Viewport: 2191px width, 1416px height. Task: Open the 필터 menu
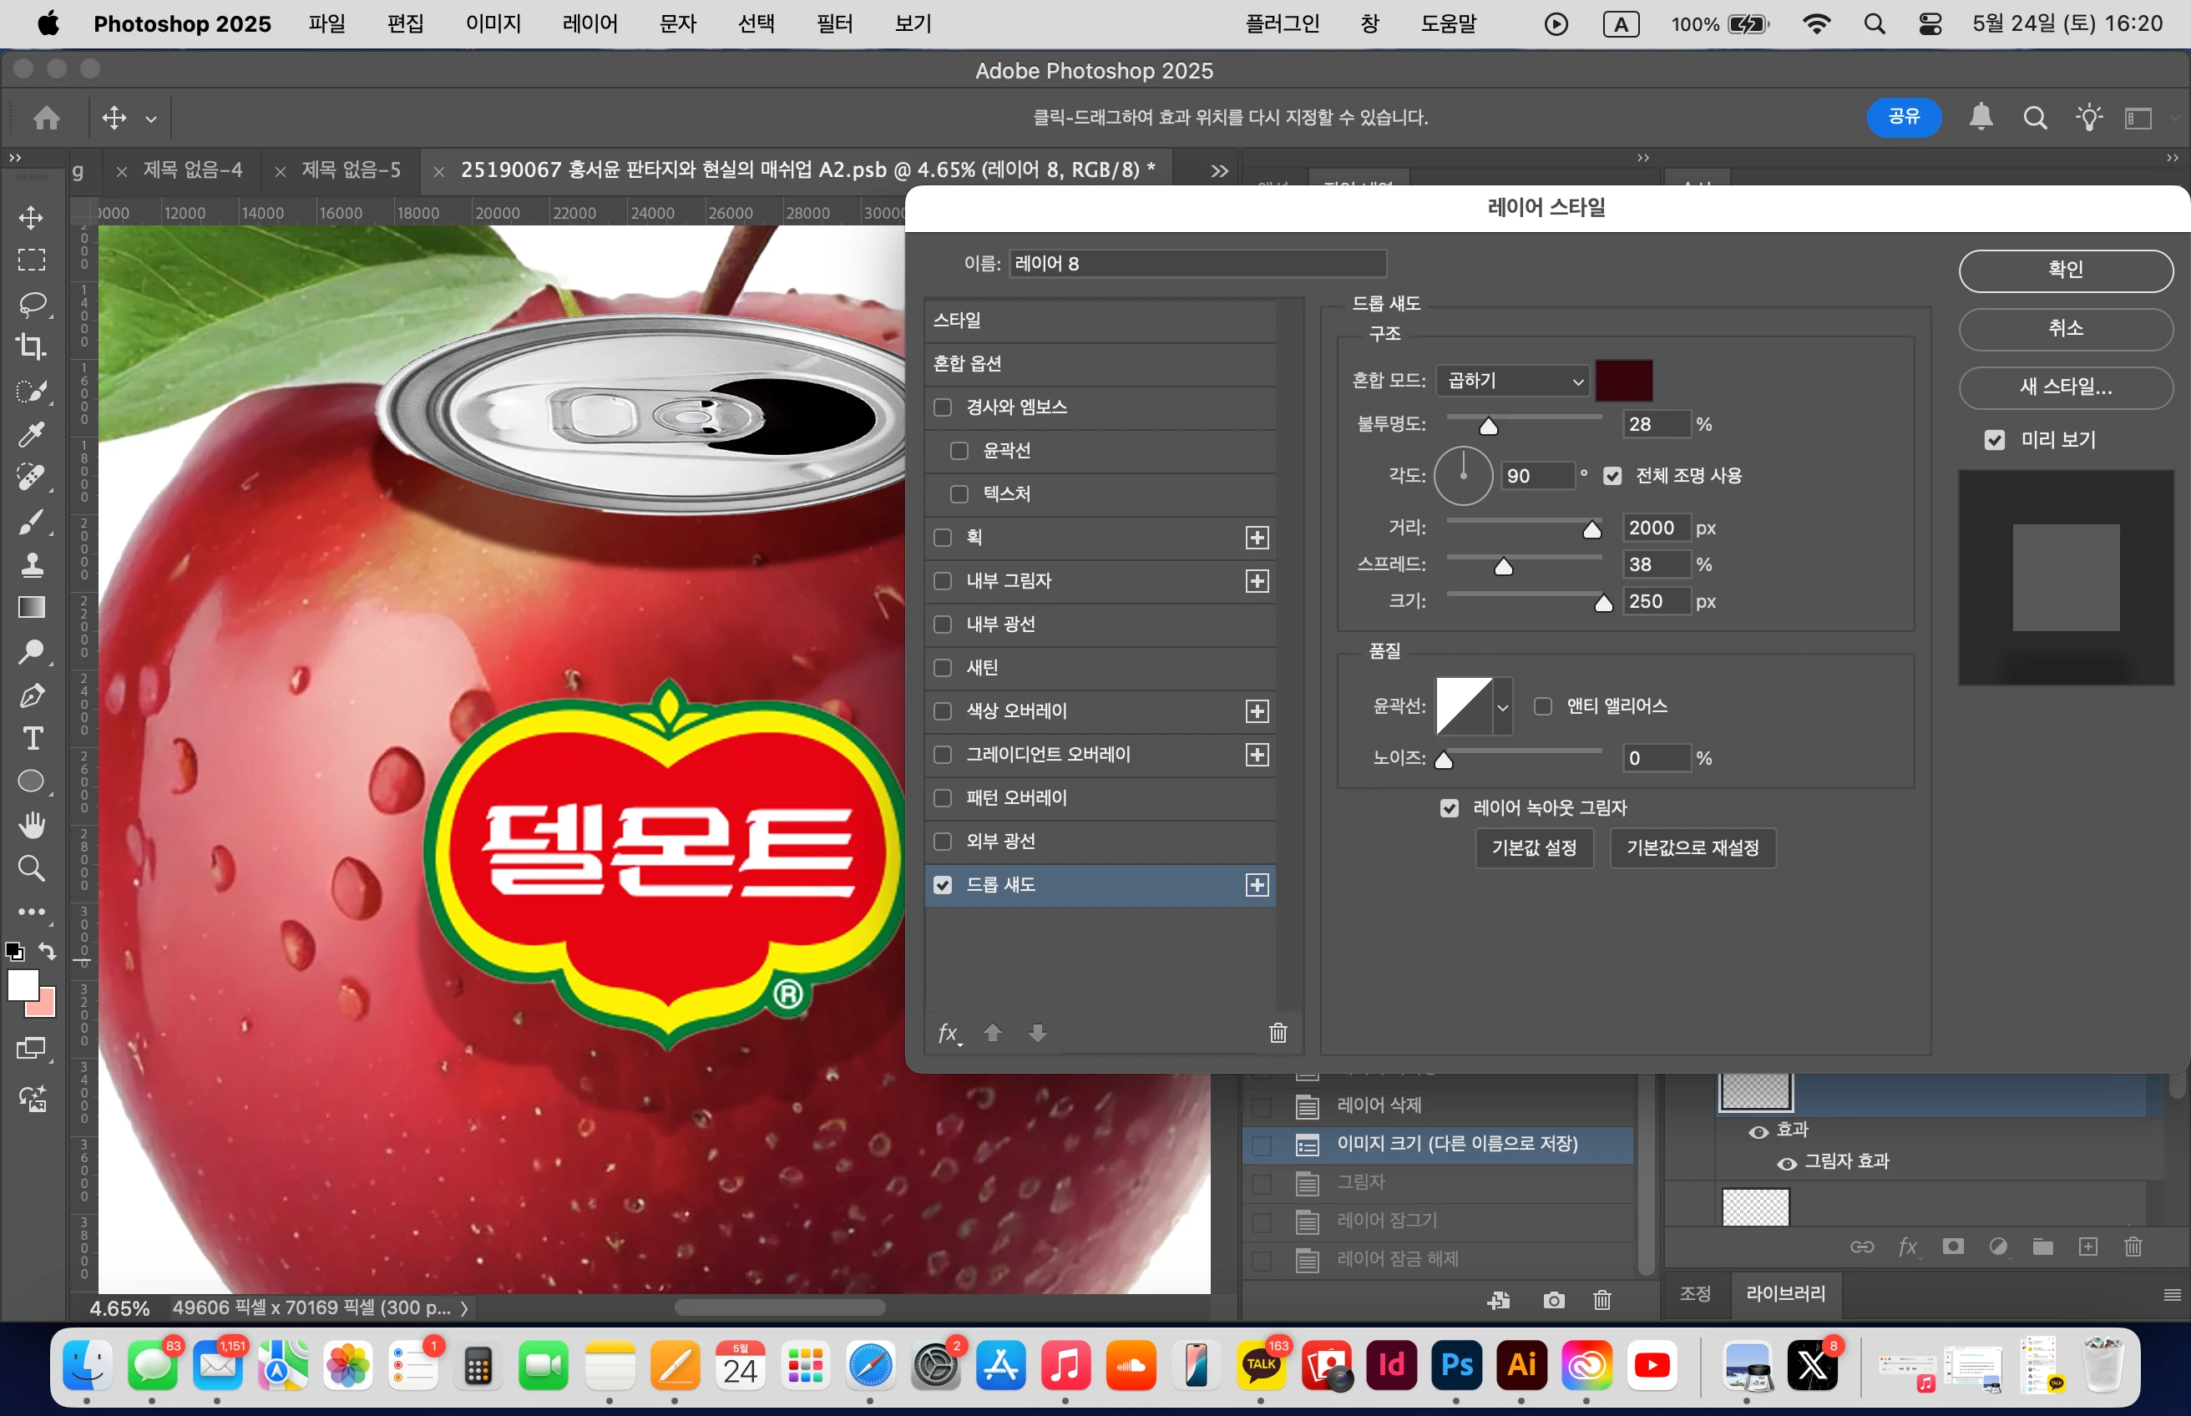click(834, 24)
